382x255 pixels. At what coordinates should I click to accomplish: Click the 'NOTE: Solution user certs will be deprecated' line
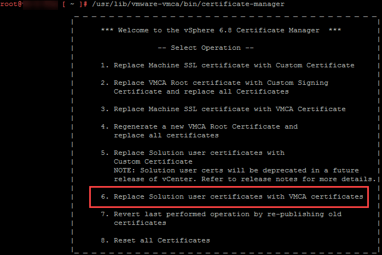pyautogui.click(x=236, y=170)
